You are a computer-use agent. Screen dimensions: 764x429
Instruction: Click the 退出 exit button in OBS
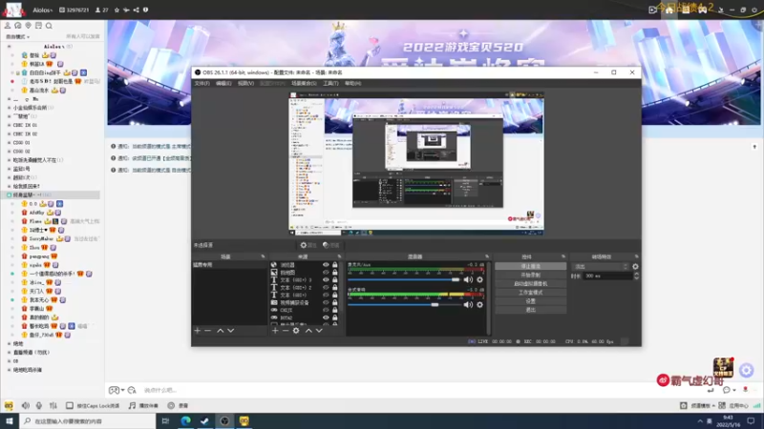531,310
